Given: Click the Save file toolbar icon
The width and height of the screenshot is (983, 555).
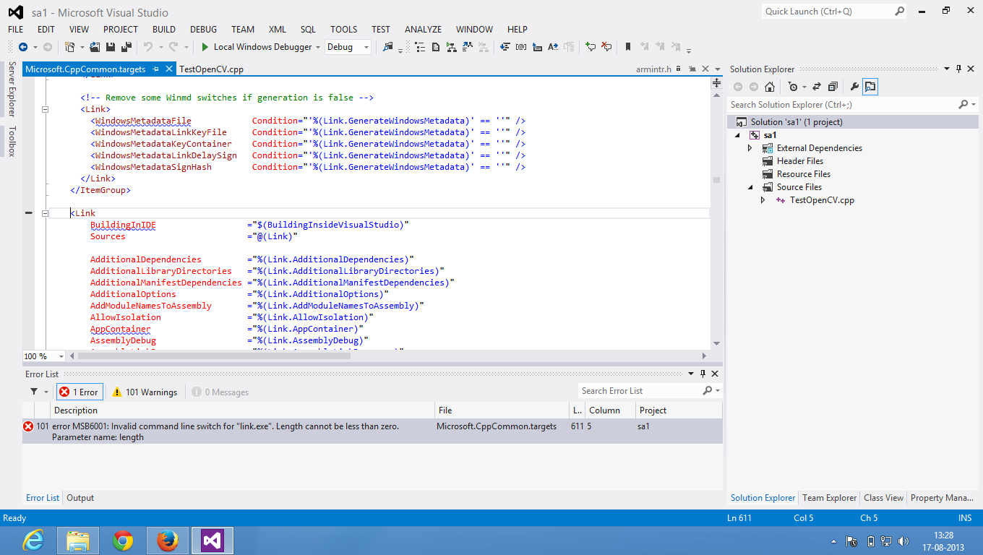Looking at the screenshot, I should point(111,47).
